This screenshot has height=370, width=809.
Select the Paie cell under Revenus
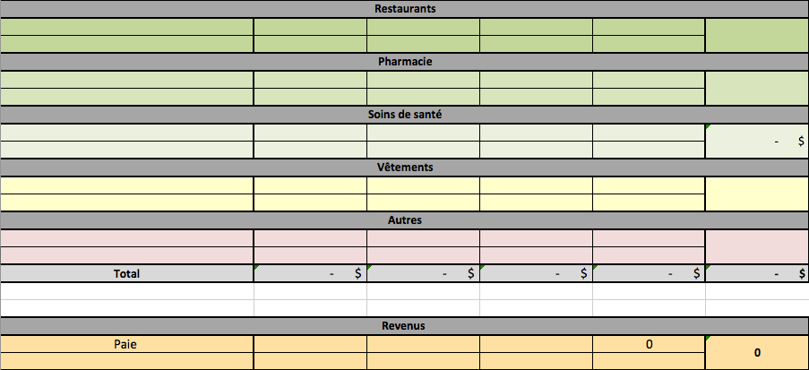click(126, 344)
